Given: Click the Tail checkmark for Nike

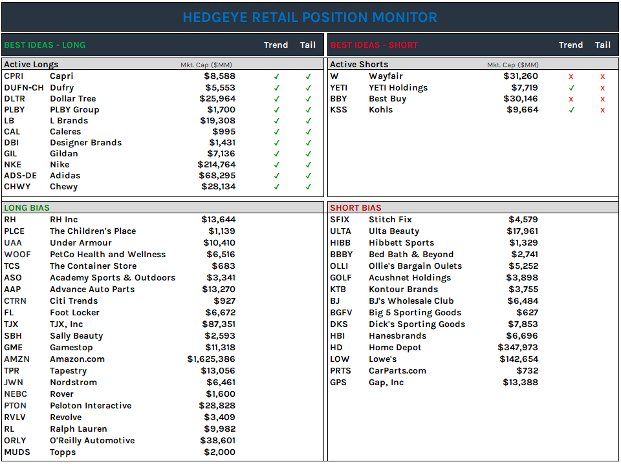Looking at the screenshot, I should coord(308,165).
